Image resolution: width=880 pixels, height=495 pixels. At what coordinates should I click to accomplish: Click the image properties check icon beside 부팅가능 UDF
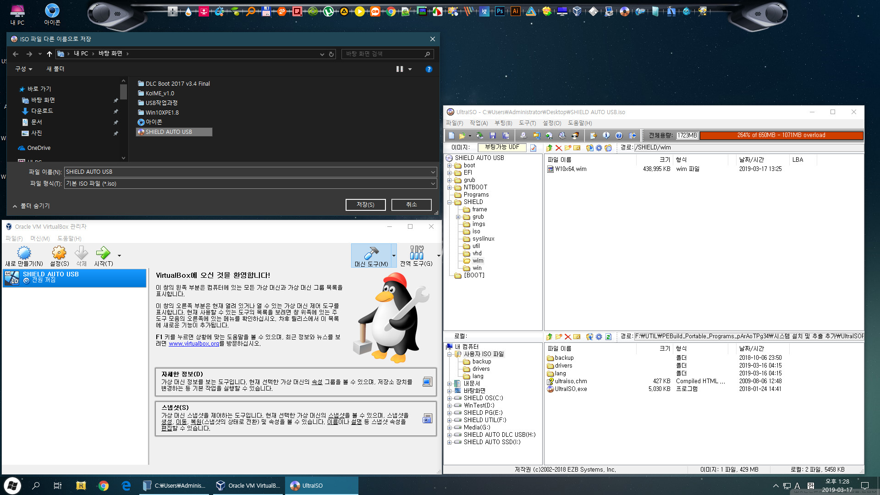pos(533,148)
